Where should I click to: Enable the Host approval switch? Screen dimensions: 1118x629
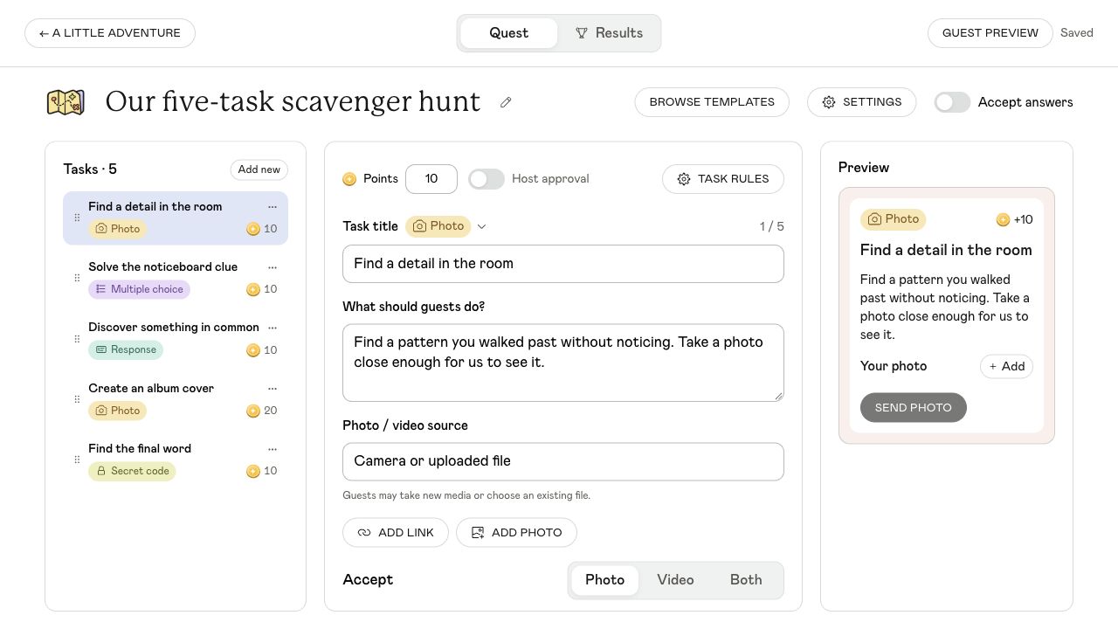487,179
